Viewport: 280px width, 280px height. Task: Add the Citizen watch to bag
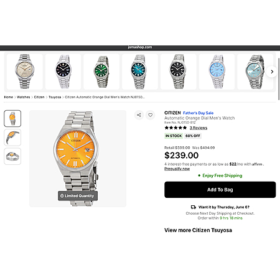[220, 190]
